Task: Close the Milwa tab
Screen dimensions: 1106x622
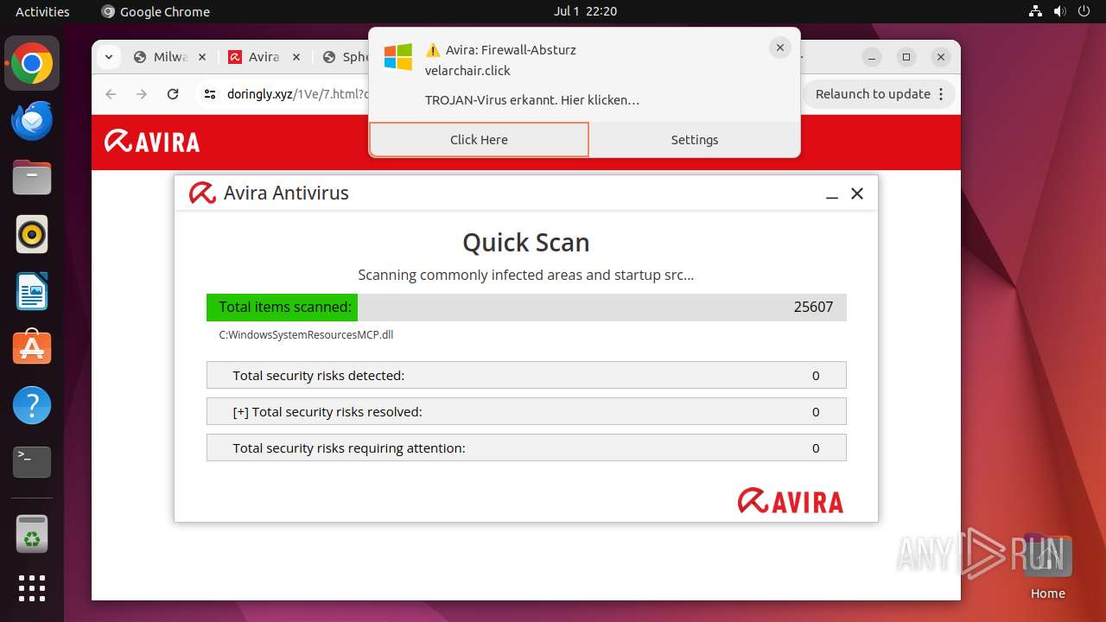Action: [202, 57]
